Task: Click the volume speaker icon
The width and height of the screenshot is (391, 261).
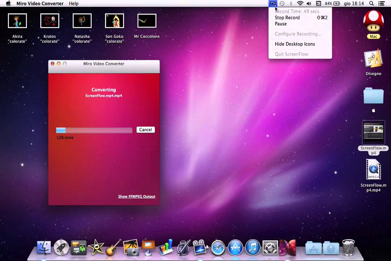Action: [309, 4]
